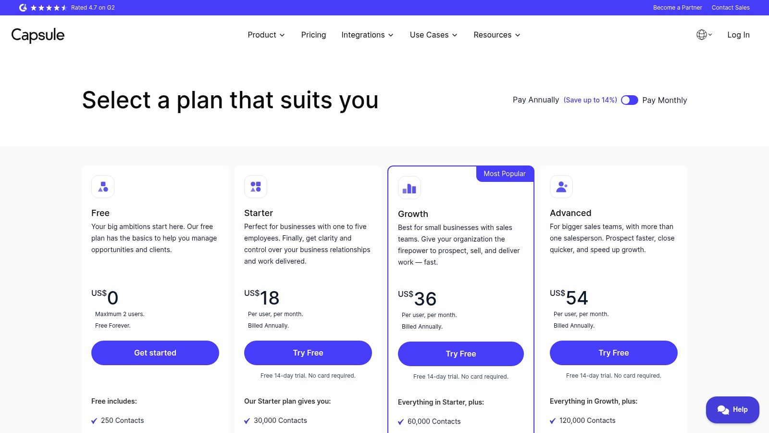Click the G2 logo in top banner
The height and width of the screenshot is (433, 769).
click(23, 8)
